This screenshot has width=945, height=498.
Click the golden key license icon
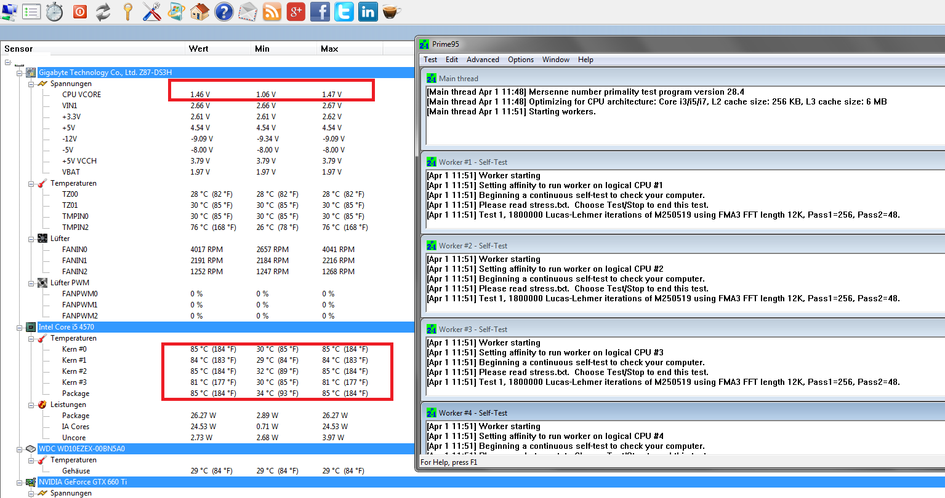pyautogui.click(x=127, y=12)
